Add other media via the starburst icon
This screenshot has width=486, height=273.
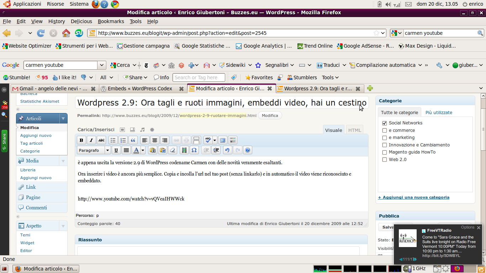(x=152, y=130)
